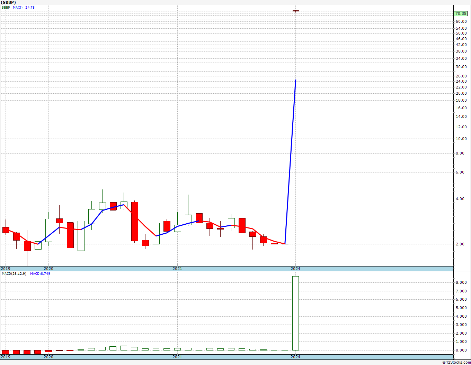Click the 60.00 price axis label

click(x=461, y=21)
